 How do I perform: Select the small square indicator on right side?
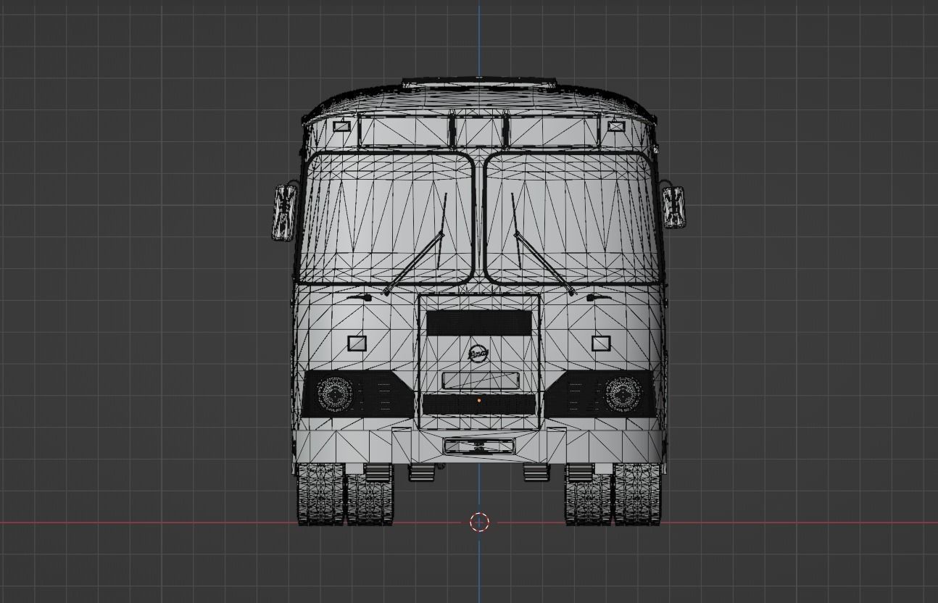(x=601, y=343)
